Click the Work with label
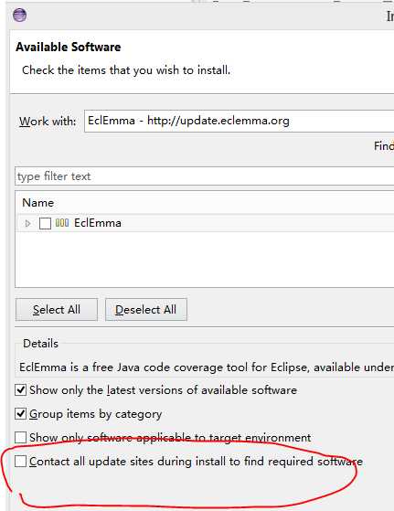The height and width of the screenshot is (511, 394). click(x=48, y=122)
